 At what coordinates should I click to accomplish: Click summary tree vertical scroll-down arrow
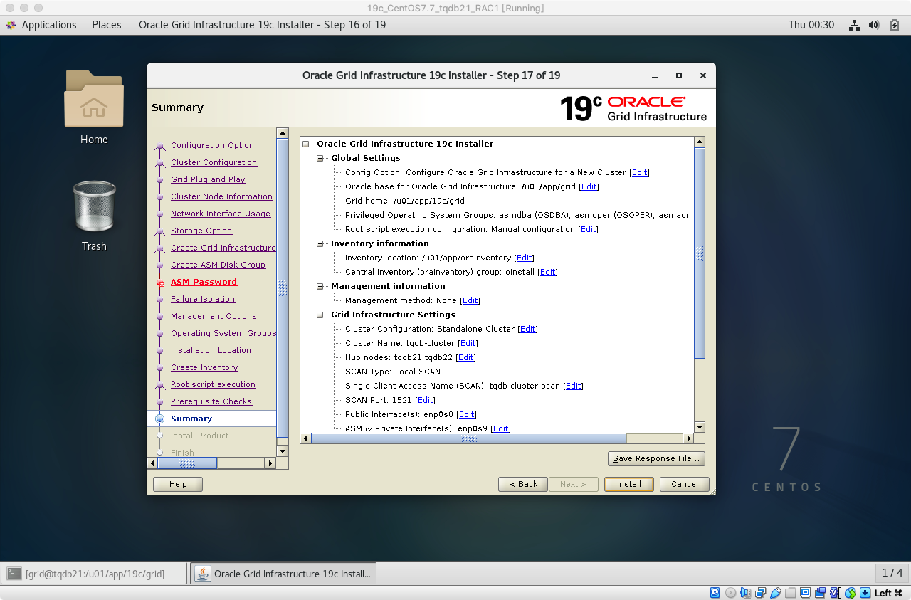[700, 426]
